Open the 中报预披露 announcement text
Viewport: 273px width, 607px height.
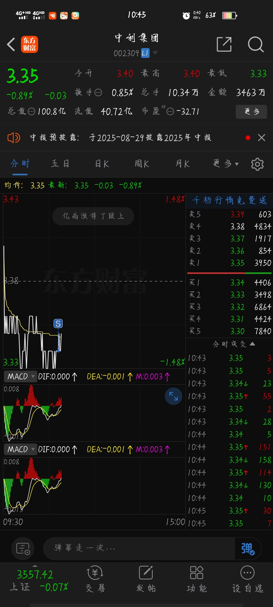point(121,138)
